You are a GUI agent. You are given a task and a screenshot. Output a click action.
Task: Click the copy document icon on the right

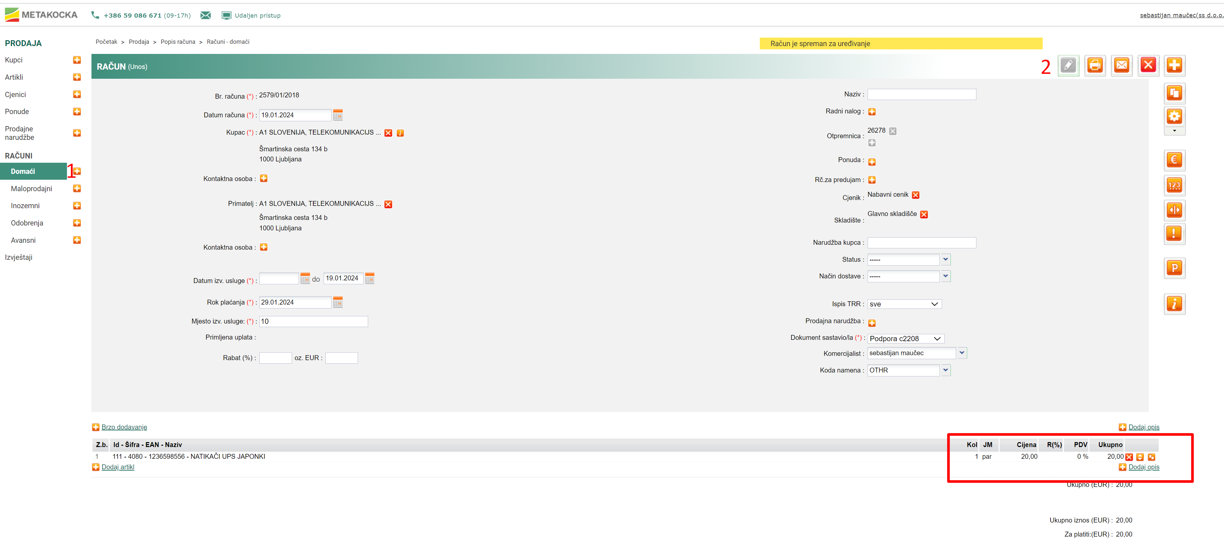tap(1174, 93)
